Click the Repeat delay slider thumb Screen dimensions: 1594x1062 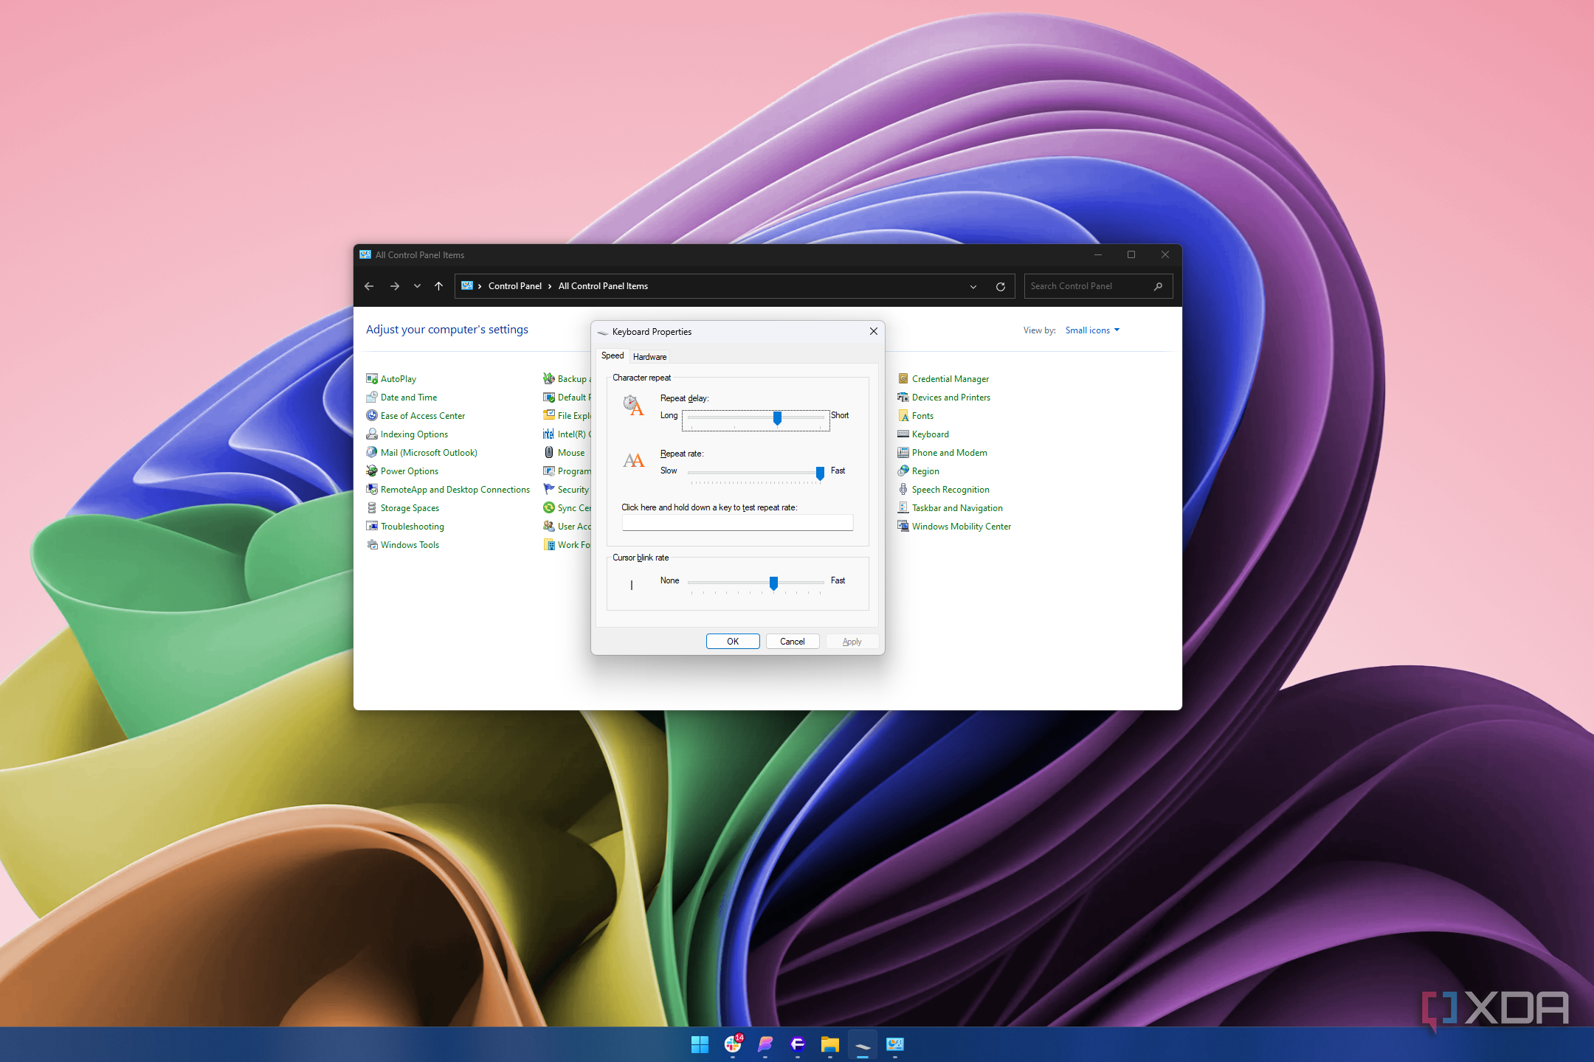777,418
